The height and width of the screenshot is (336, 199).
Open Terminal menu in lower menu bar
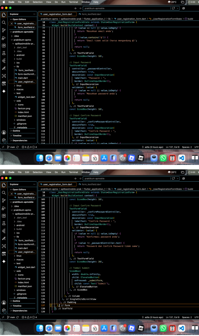pos(73,172)
